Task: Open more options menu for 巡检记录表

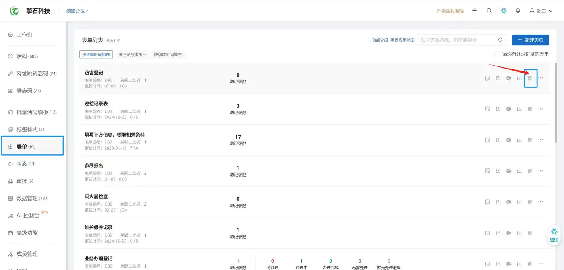Action: point(541,109)
